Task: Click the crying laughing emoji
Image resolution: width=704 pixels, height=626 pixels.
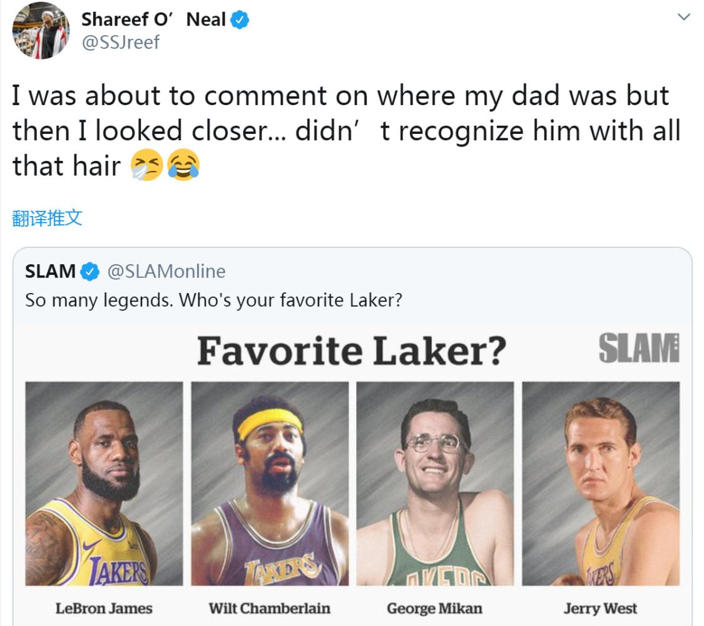Action: pos(183,165)
